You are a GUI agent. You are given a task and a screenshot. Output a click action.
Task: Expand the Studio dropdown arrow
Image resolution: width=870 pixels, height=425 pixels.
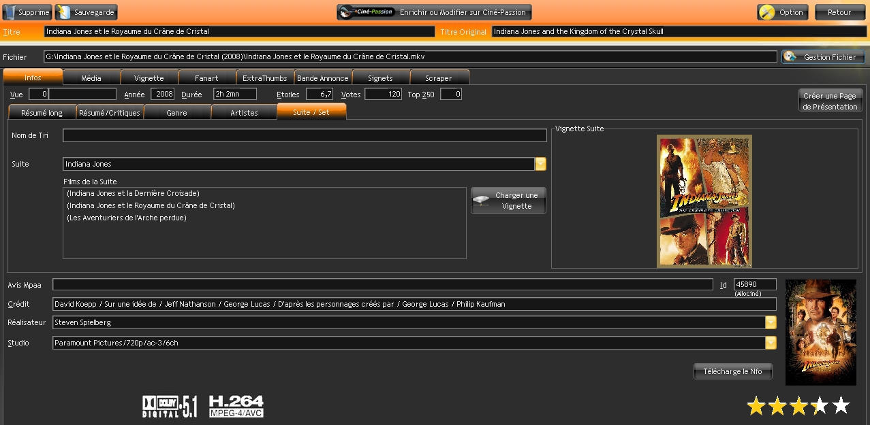[771, 343]
